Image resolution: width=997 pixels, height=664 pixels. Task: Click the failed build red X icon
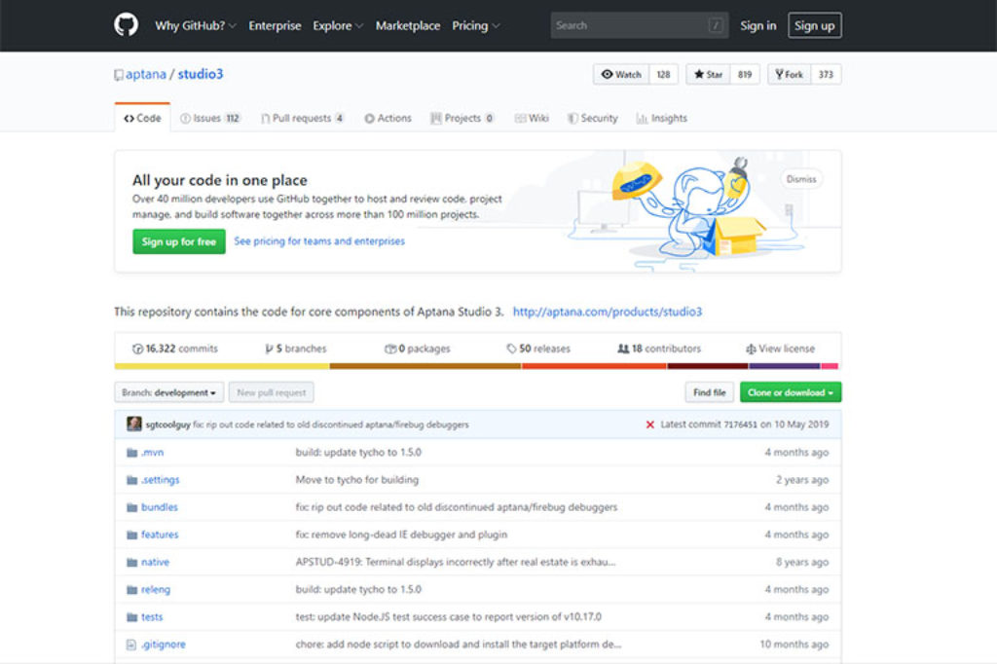click(650, 424)
